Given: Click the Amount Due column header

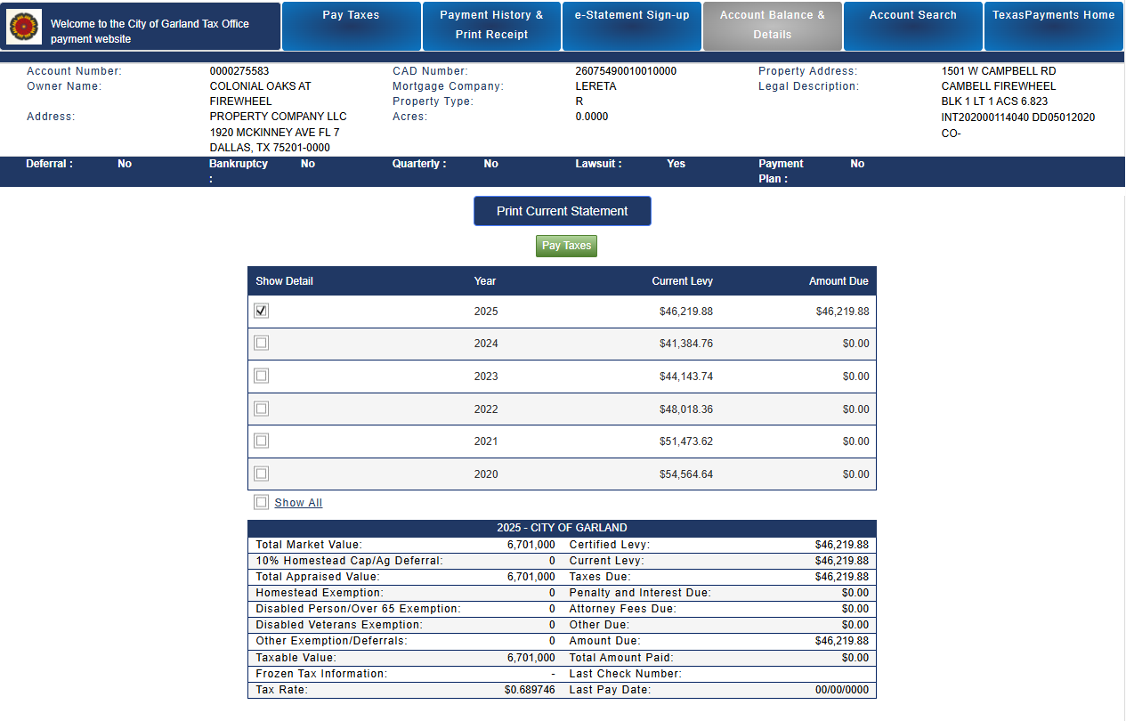Looking at the screenshot, I should 838,281.
